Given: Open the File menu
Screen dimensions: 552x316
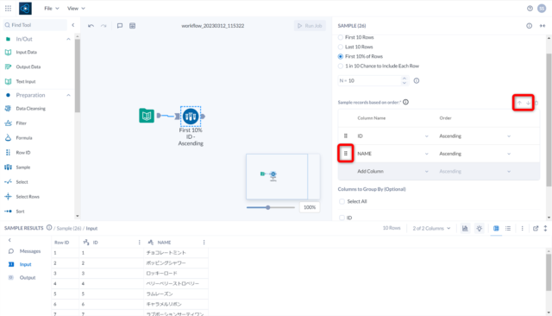Looking at the screenshot, I should coord(52,9).
